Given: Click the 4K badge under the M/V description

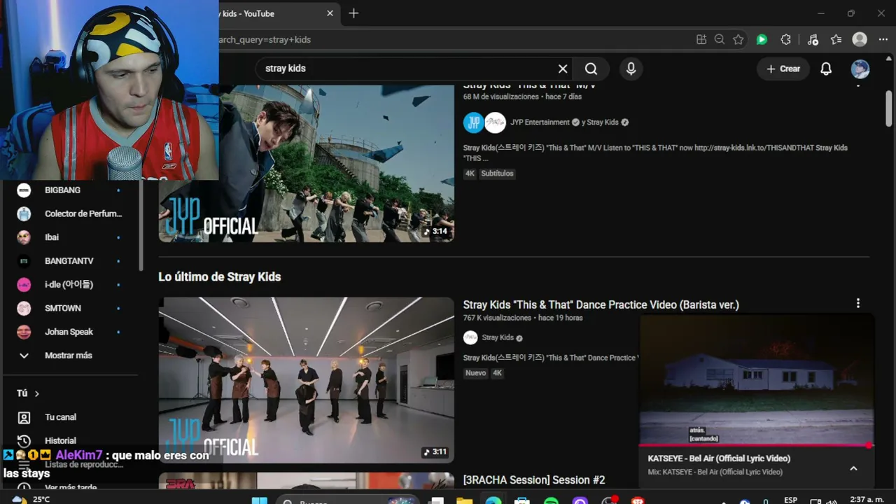Looking at the screenshot, I should pos(470,174).
